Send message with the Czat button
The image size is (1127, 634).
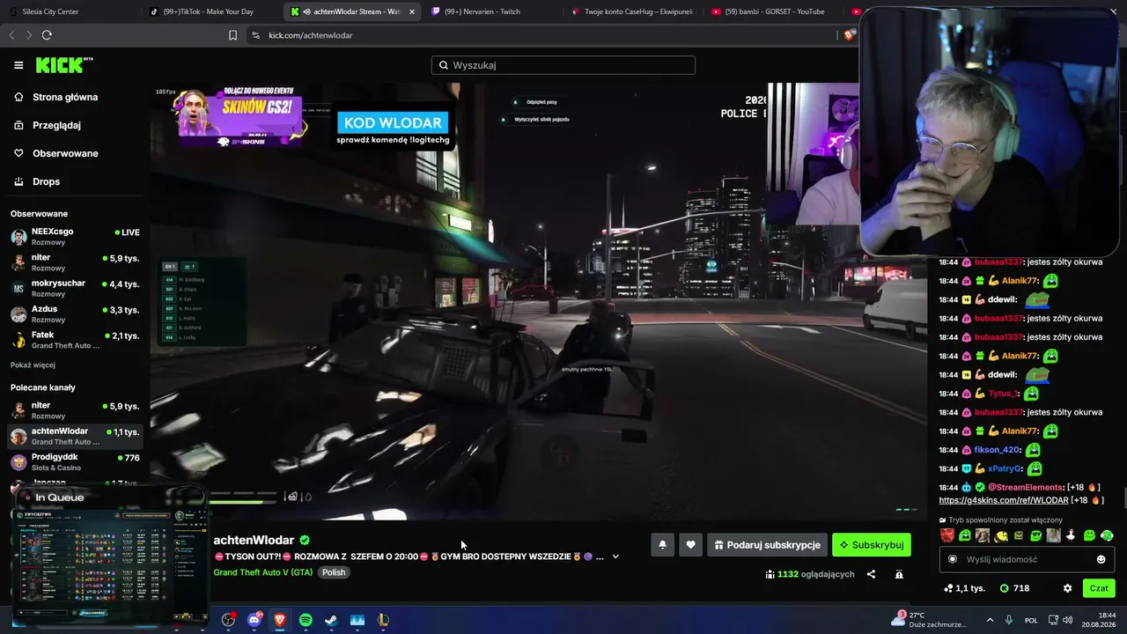point(1099,588)
